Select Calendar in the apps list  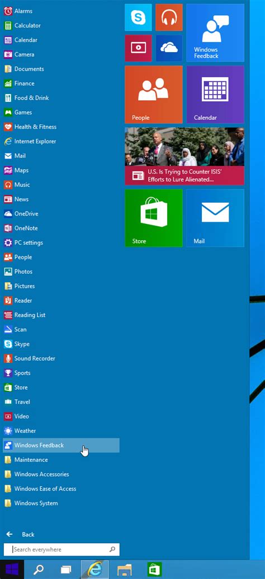[x=61, y=40]
